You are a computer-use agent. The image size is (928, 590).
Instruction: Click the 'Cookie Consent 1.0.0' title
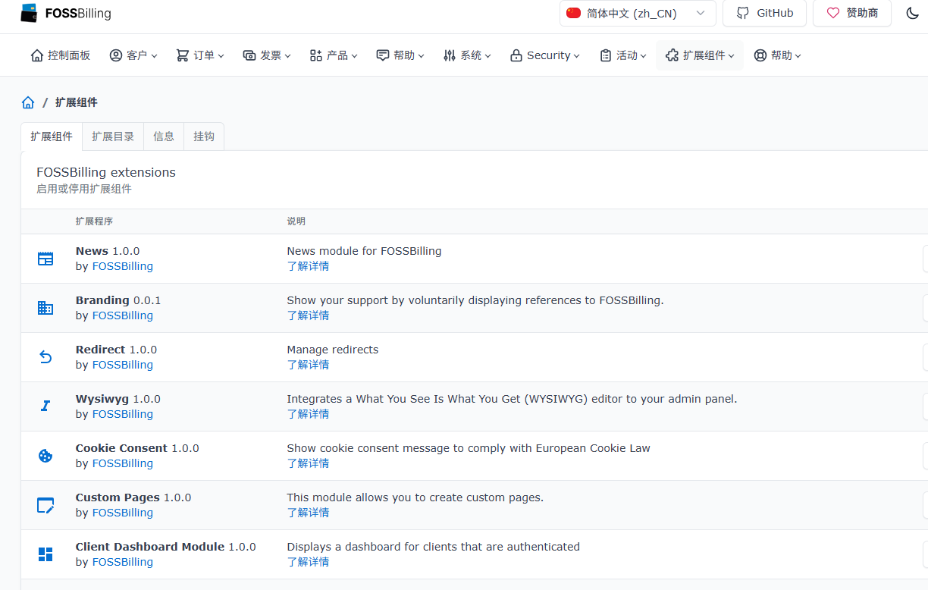[137, 448]
